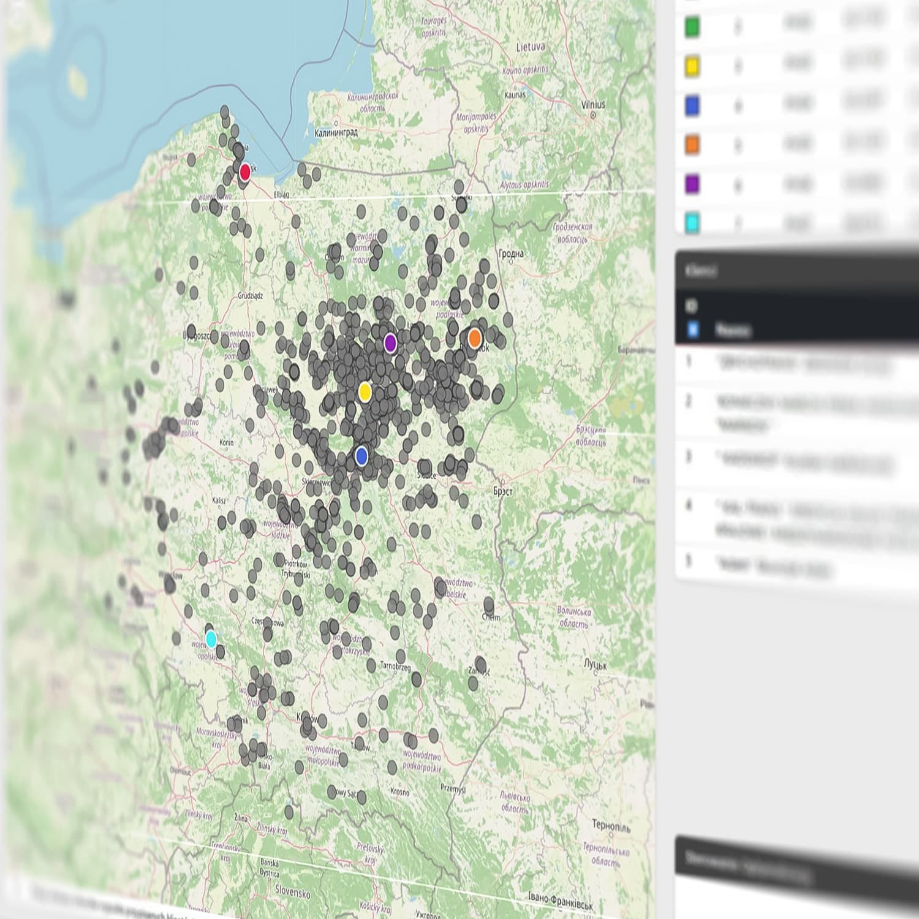Select the purple marker on the map
This screenshot has height=919, width=919.
click(x=390, y=343)
